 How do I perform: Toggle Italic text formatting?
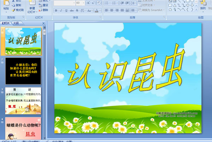pos(60,10)
